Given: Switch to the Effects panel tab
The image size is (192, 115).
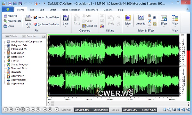Looking at the screenshot, I should pyautogui.click(x=12, y=36).
